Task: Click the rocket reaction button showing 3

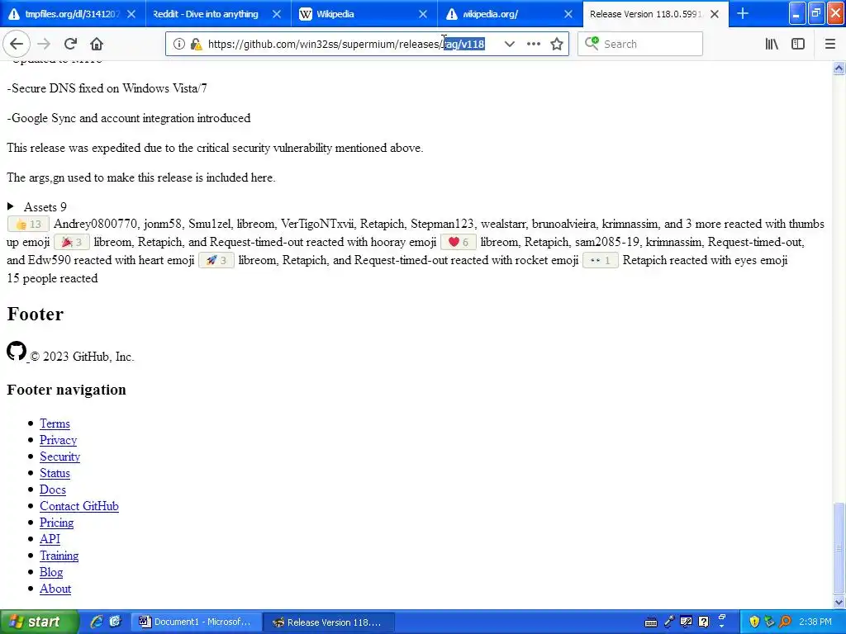Action: [216, 260]
